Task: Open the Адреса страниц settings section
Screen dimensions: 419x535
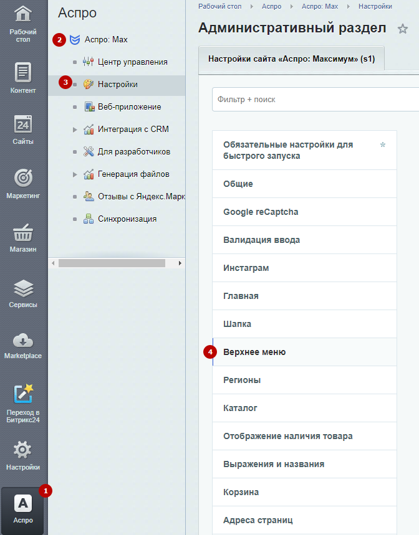Action: [304, 520]
